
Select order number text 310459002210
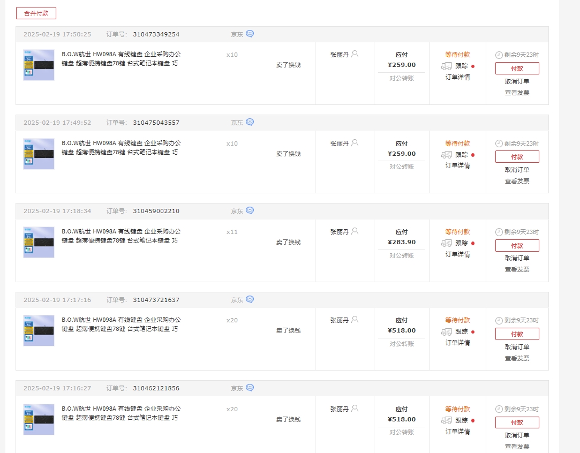156,211
